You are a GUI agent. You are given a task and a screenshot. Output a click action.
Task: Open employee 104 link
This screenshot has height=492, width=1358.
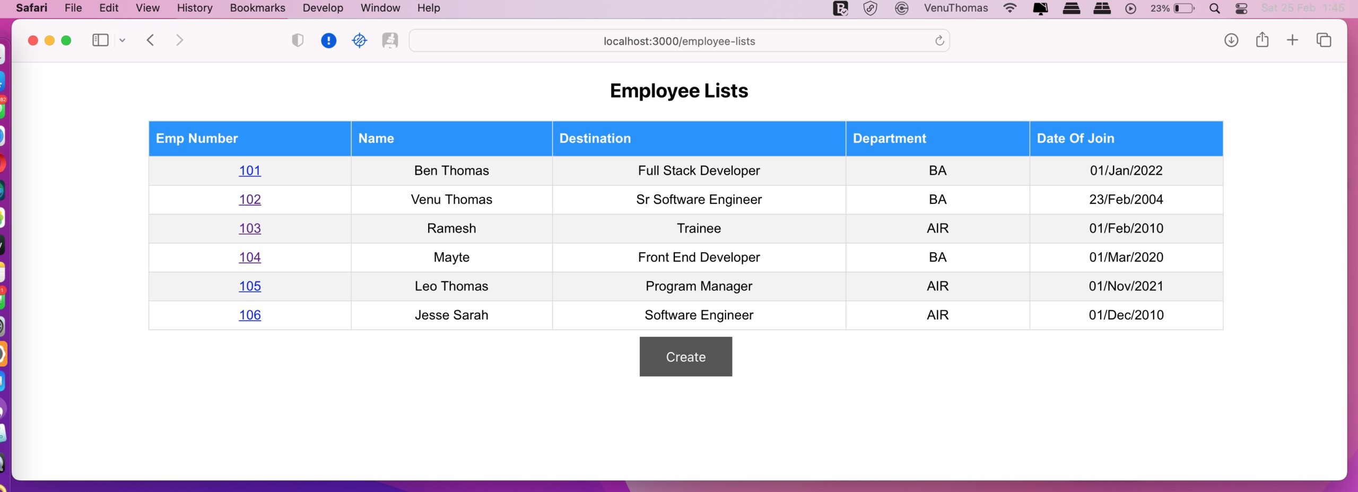tap(250, 257)
